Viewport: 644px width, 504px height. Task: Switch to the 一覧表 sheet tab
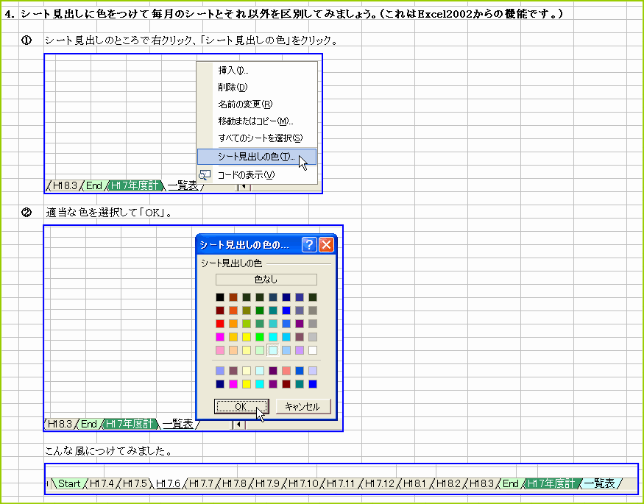[x=599, y=484]
